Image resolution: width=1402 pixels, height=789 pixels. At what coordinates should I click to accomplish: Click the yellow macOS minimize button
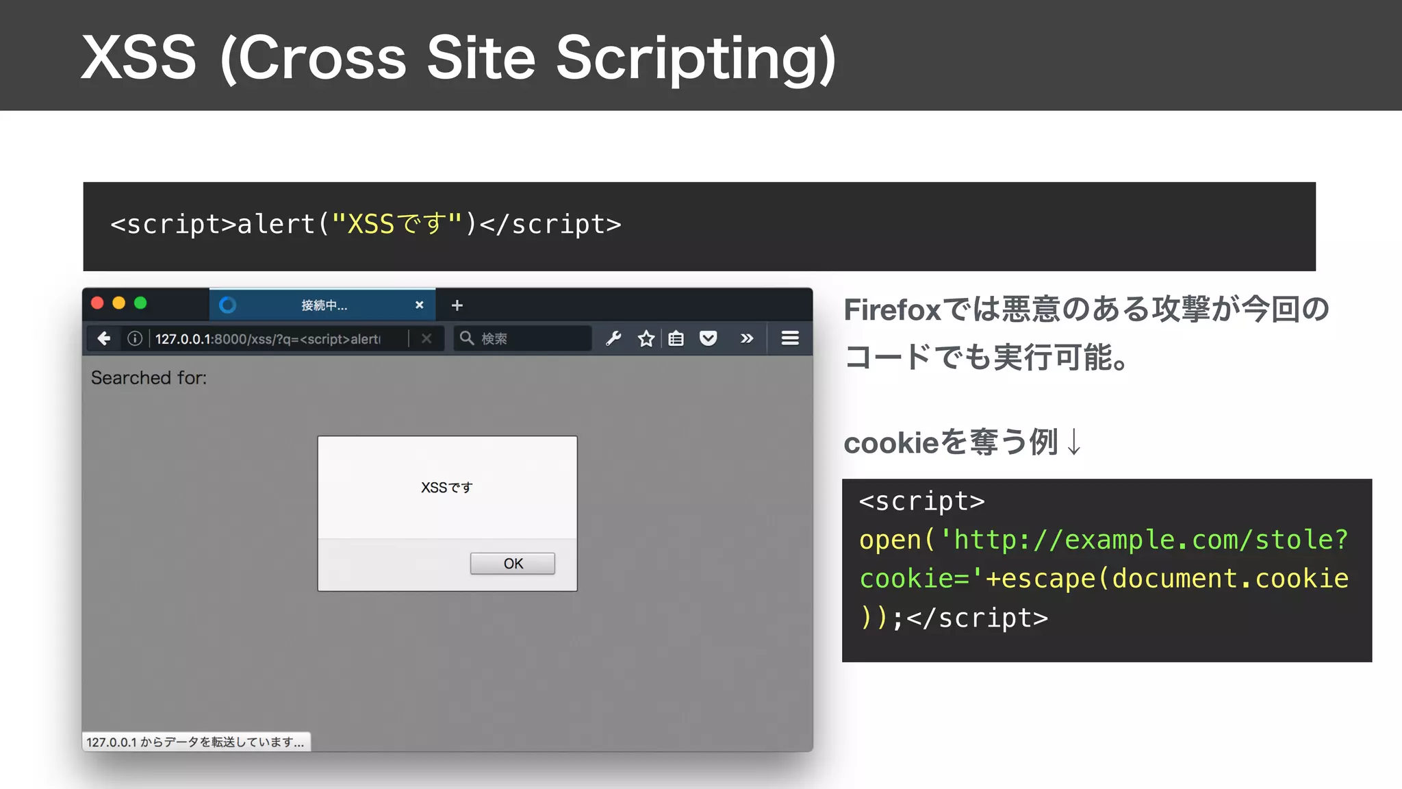click(x=119, y=303)
